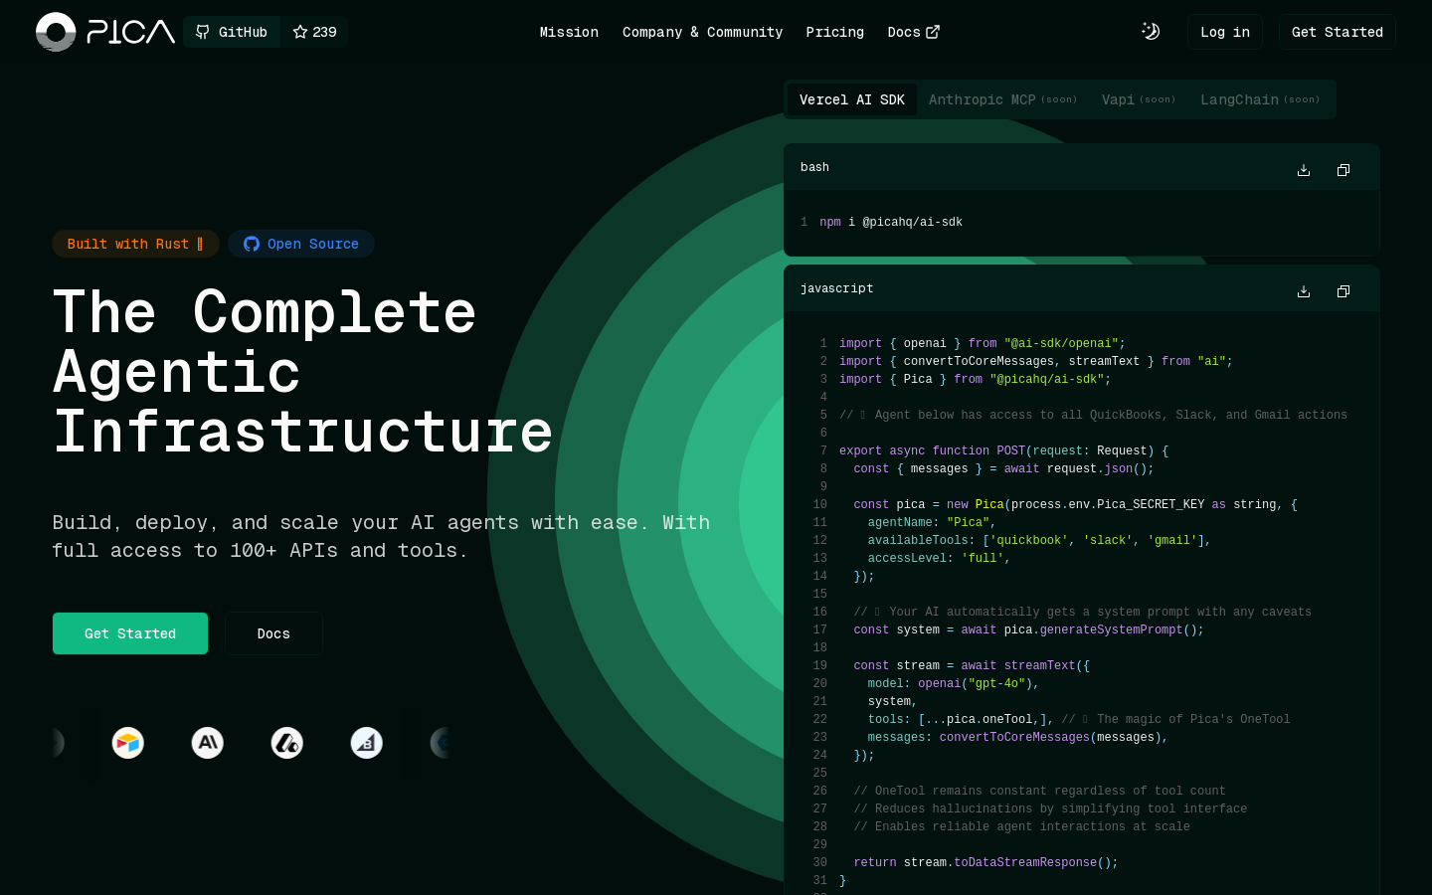The width and height of the screenshot is (1432, 895).
Task: Click the star icon beside 239
Action: point(300,32)
